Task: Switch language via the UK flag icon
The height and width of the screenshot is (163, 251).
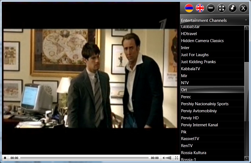Action: pyautogui.click(x=200, y=8)
